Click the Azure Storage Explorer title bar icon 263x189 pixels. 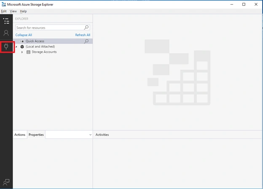tap(3, 4)
